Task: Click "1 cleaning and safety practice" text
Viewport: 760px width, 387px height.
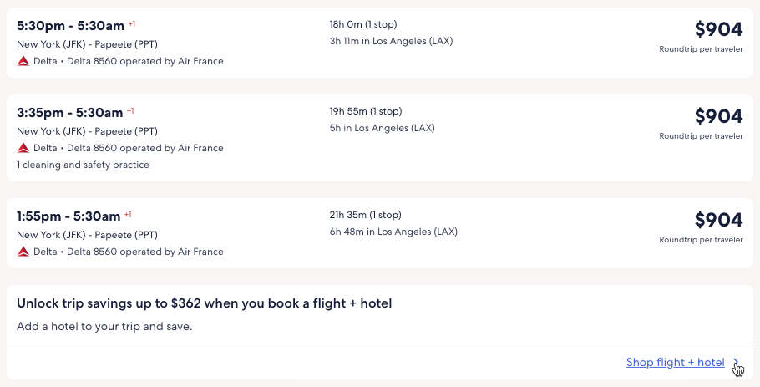Action: click(83, 165)
